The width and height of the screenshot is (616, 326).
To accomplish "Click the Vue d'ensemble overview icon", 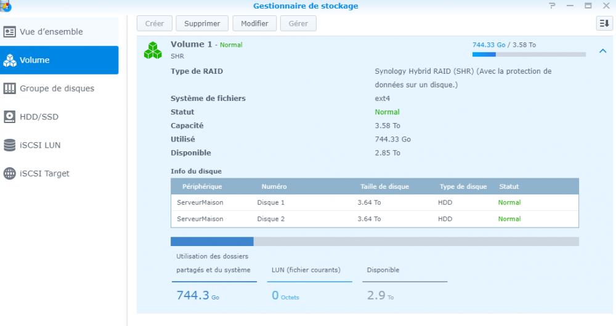I will click(x=9, y=32).
